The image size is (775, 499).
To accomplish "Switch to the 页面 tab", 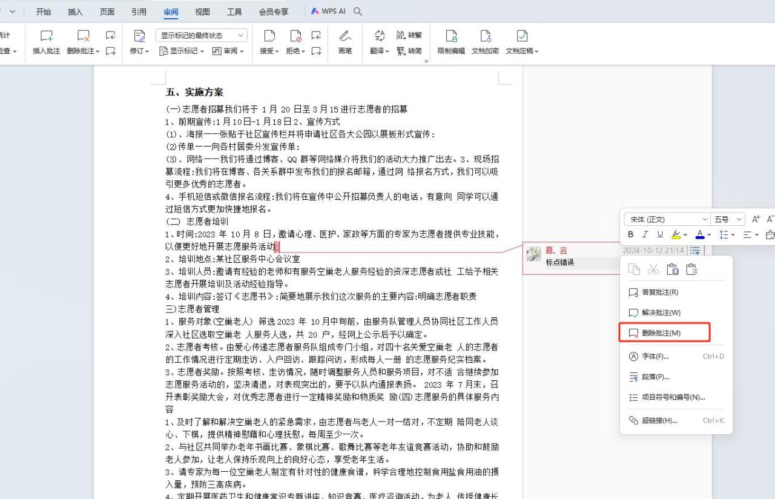I will (107, 12).
